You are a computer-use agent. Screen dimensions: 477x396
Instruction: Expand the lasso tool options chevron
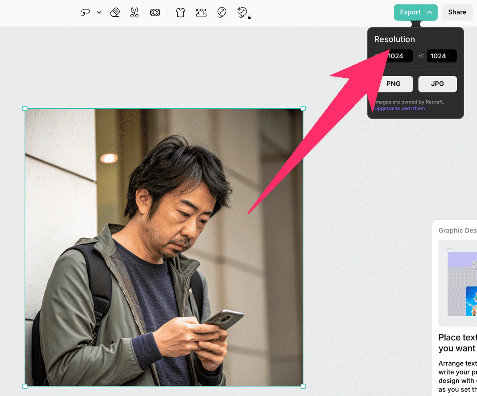tap(99, 13)
